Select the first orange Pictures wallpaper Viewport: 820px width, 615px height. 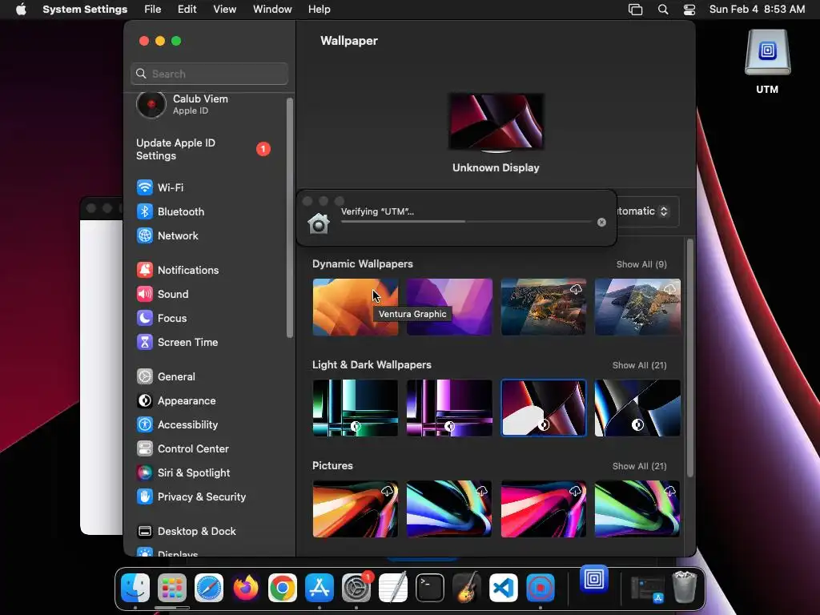tap(355, 508)
